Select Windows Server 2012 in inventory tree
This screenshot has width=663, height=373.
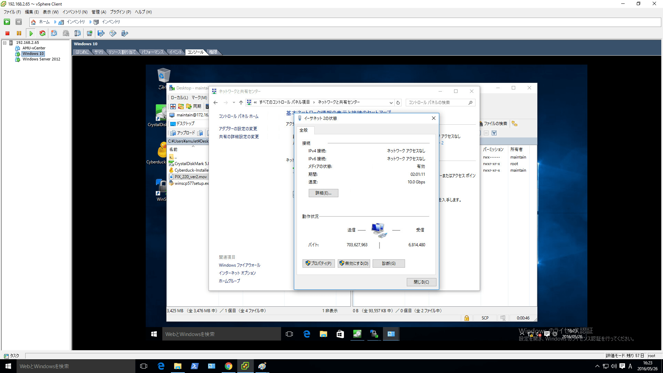coord(41,59)
